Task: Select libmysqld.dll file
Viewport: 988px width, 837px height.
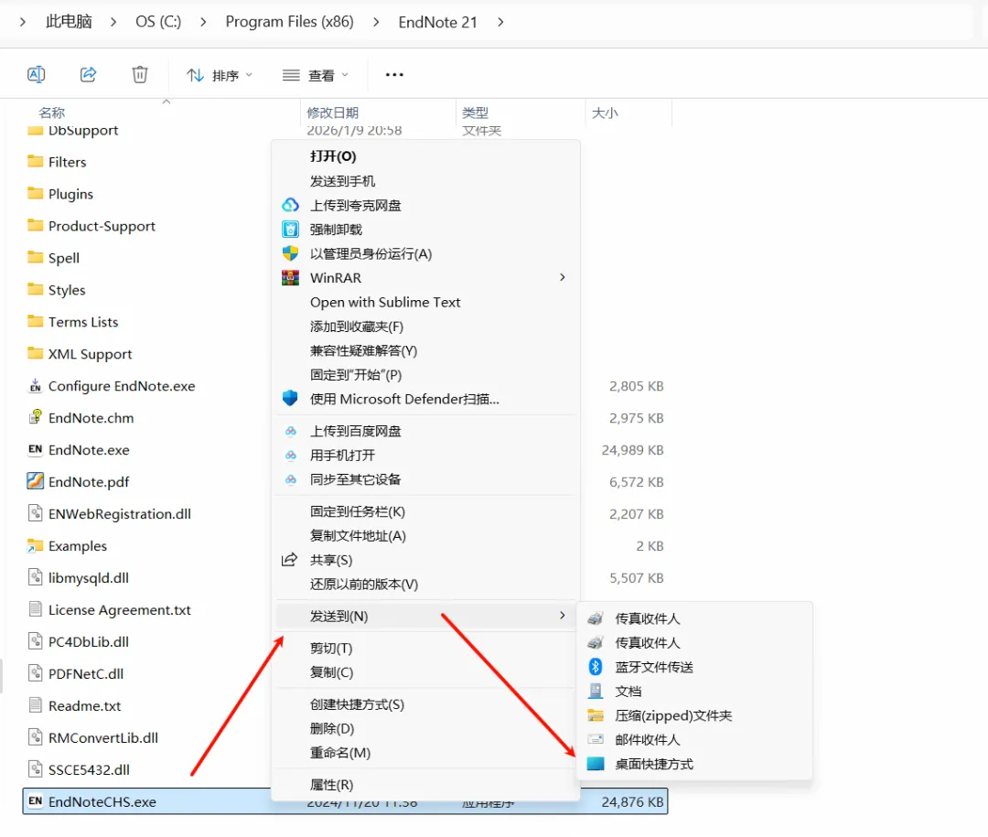Action: [x=78, y=577]
